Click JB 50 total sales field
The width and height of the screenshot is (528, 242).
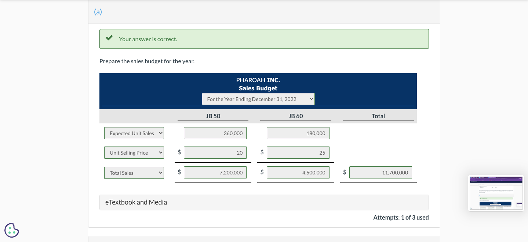215,173
